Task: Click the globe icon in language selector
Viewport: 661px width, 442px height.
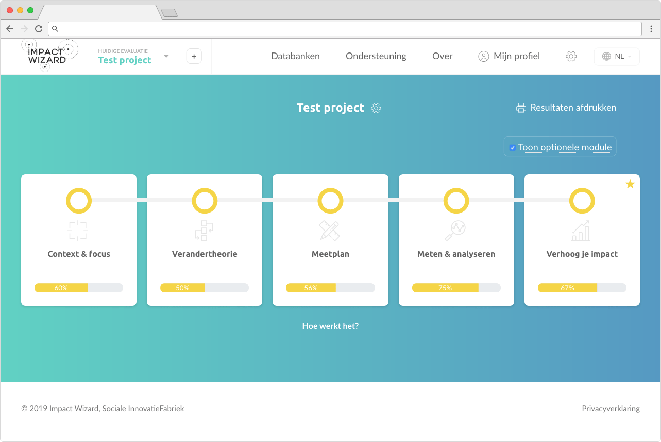Action: pyautogui.click(x=606, y=57)
